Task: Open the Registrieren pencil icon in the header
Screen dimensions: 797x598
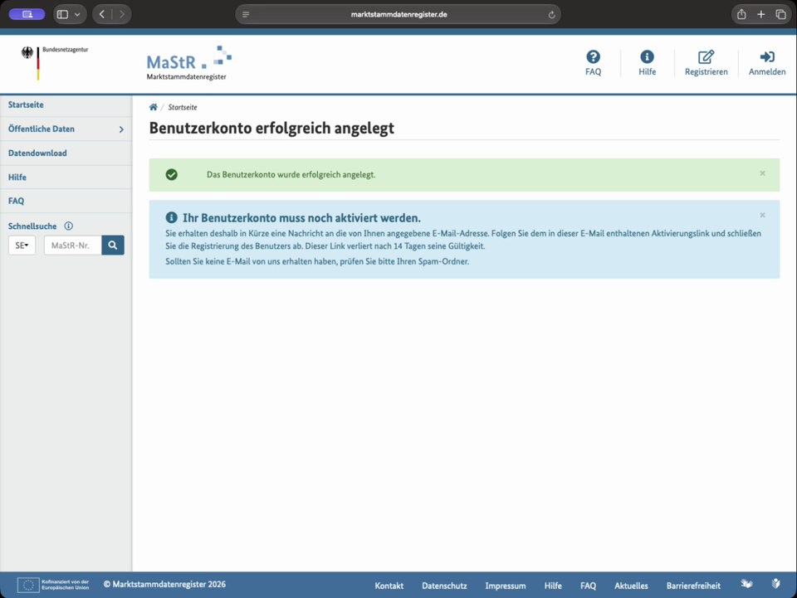Action: [706, 56]
